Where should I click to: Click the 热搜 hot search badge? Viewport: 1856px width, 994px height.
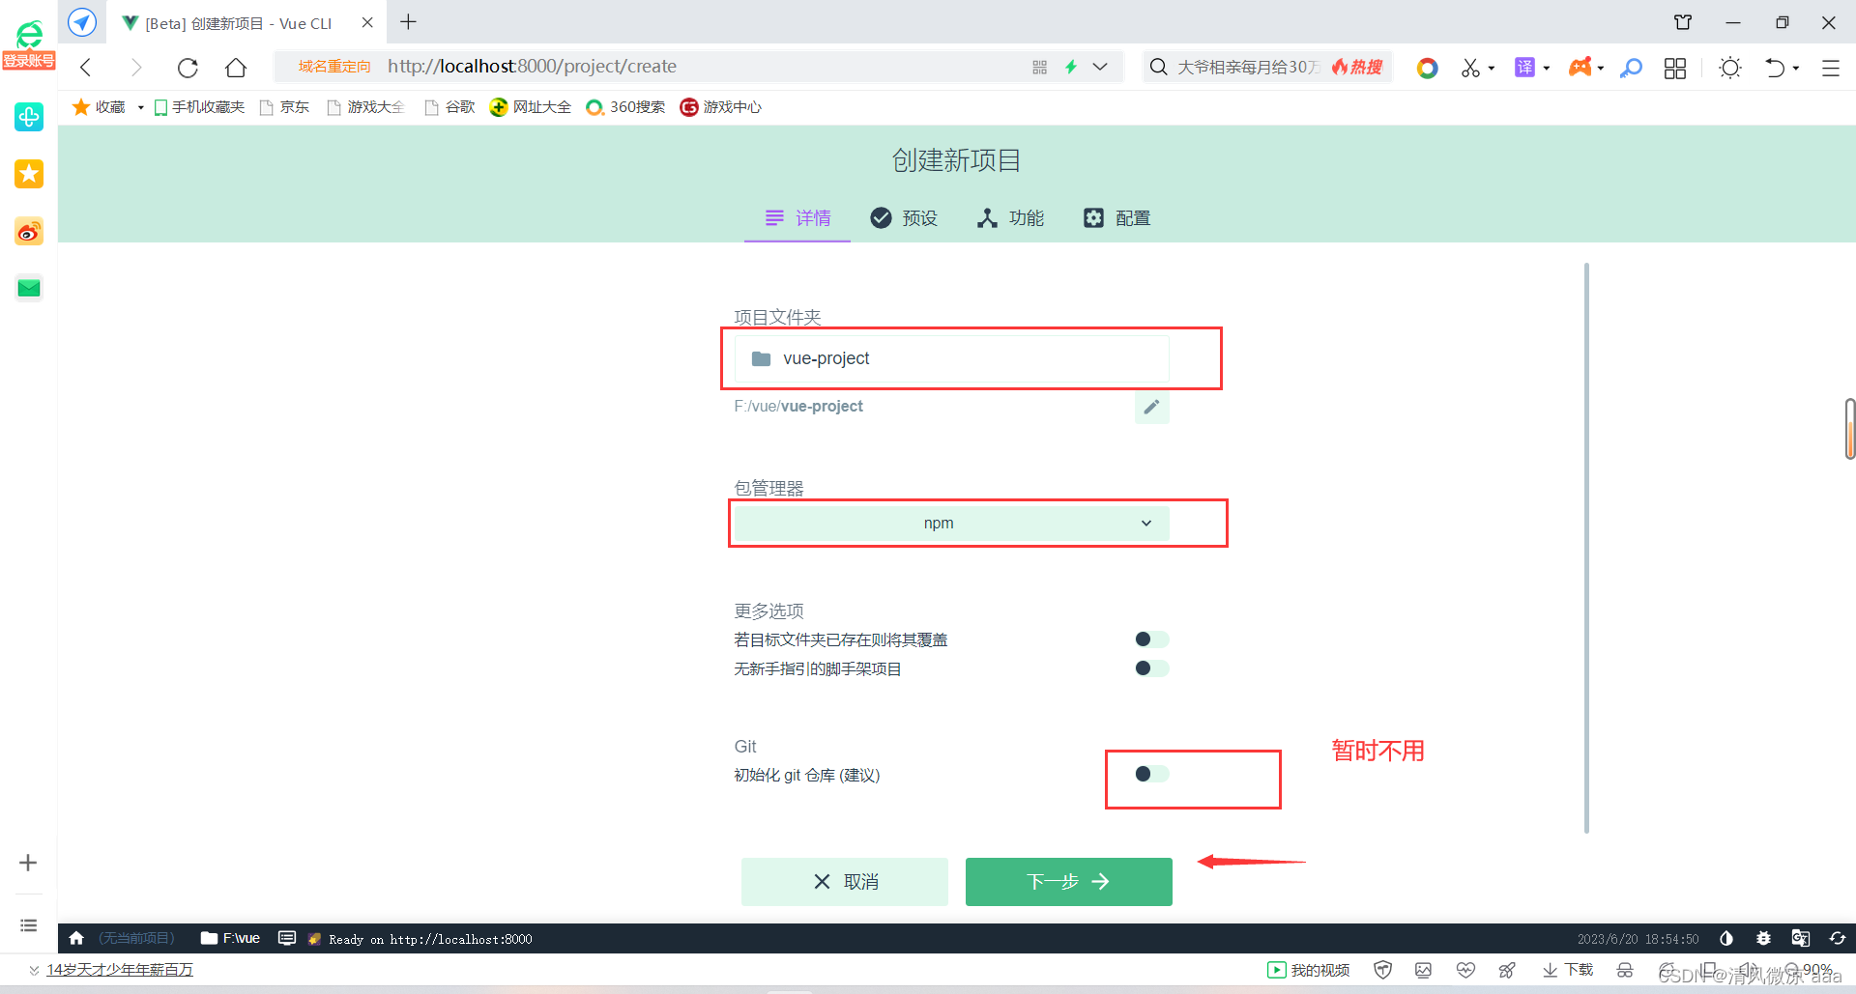[x=1357, y=67]
